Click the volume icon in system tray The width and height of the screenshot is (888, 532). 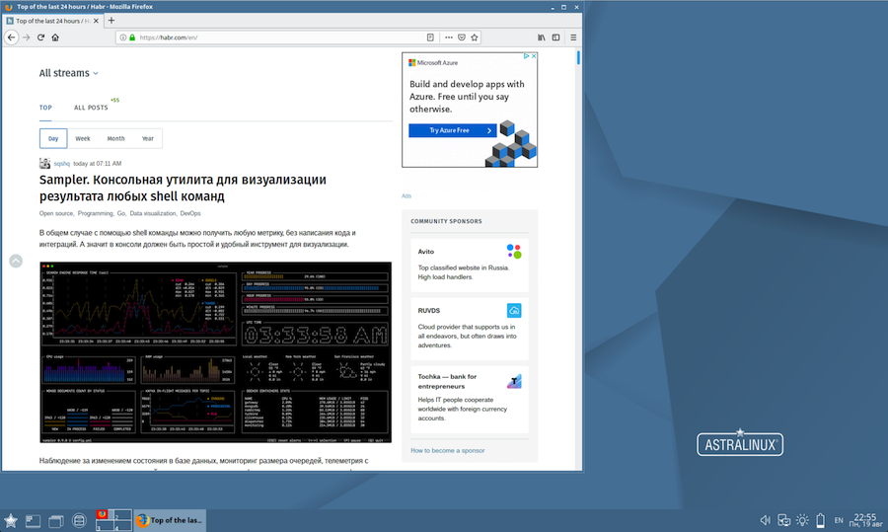pos(765,520)
